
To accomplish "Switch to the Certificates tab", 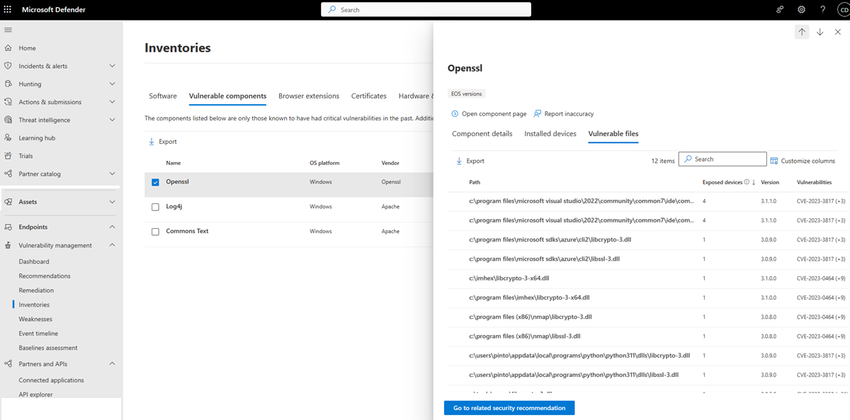I will 369,96.
